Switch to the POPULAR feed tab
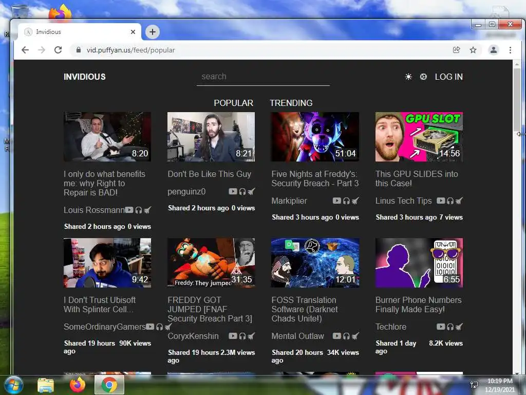The image size is (526, 395). point(234,103)
